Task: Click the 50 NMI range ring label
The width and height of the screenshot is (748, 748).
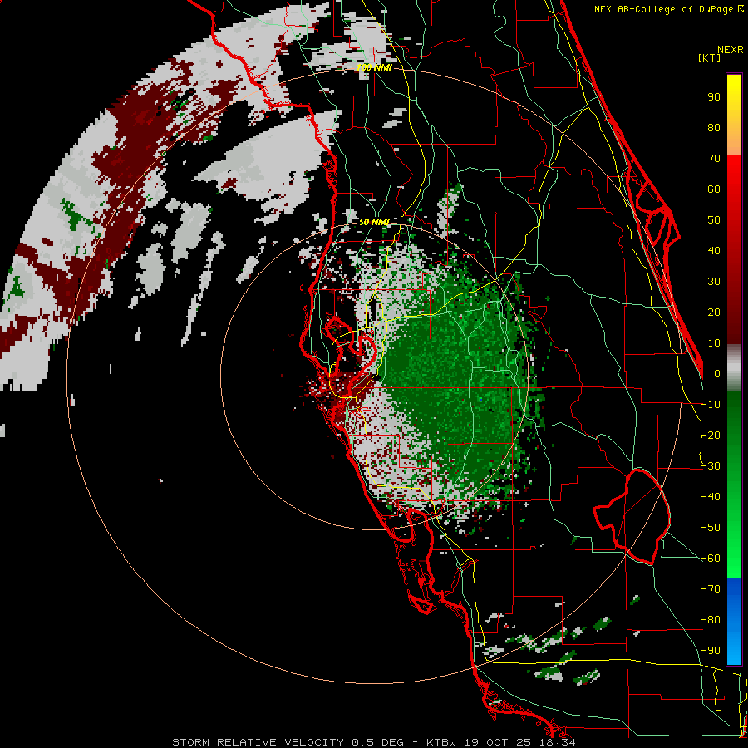Action: click(x=374, y=222)
